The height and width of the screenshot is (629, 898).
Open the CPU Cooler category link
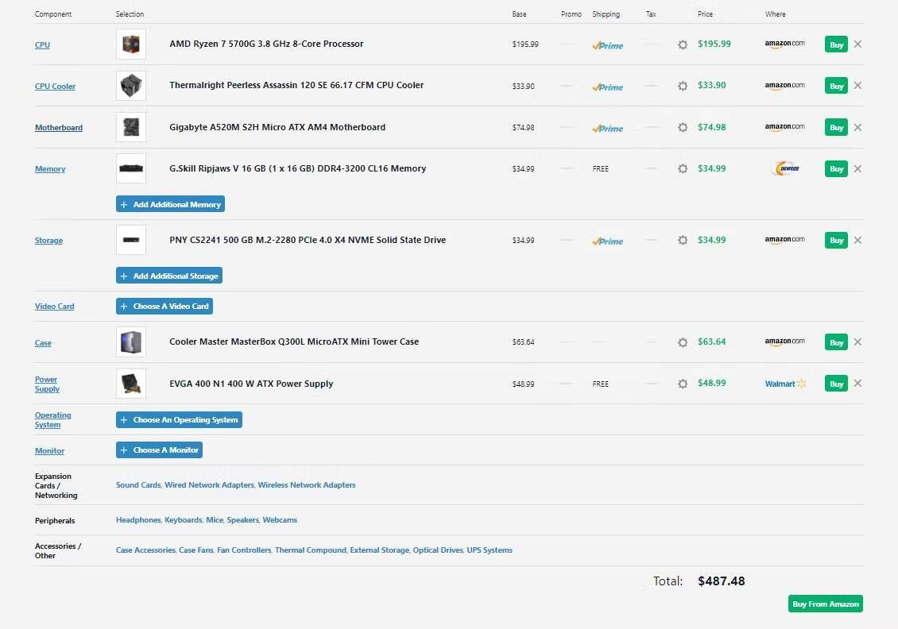(55, 87)
